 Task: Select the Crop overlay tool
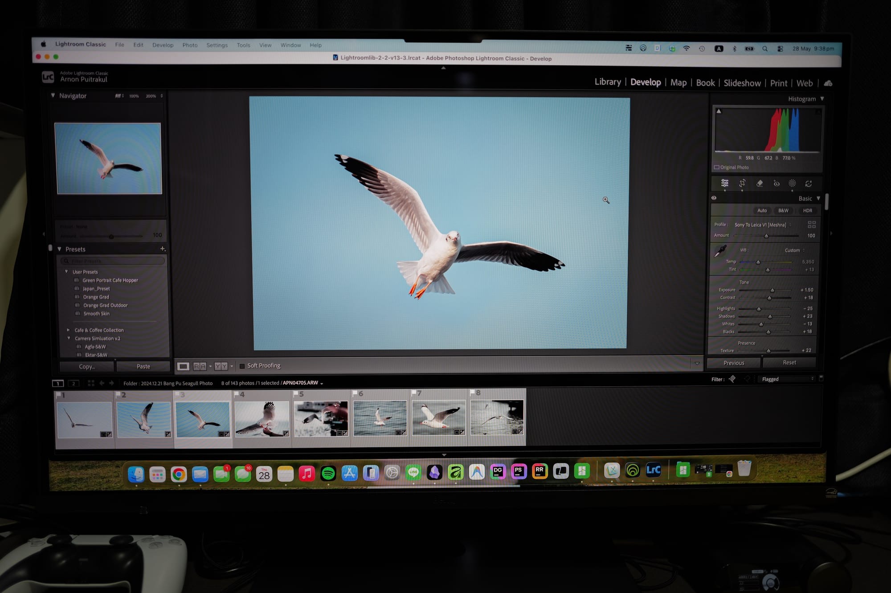coord(742,183)
